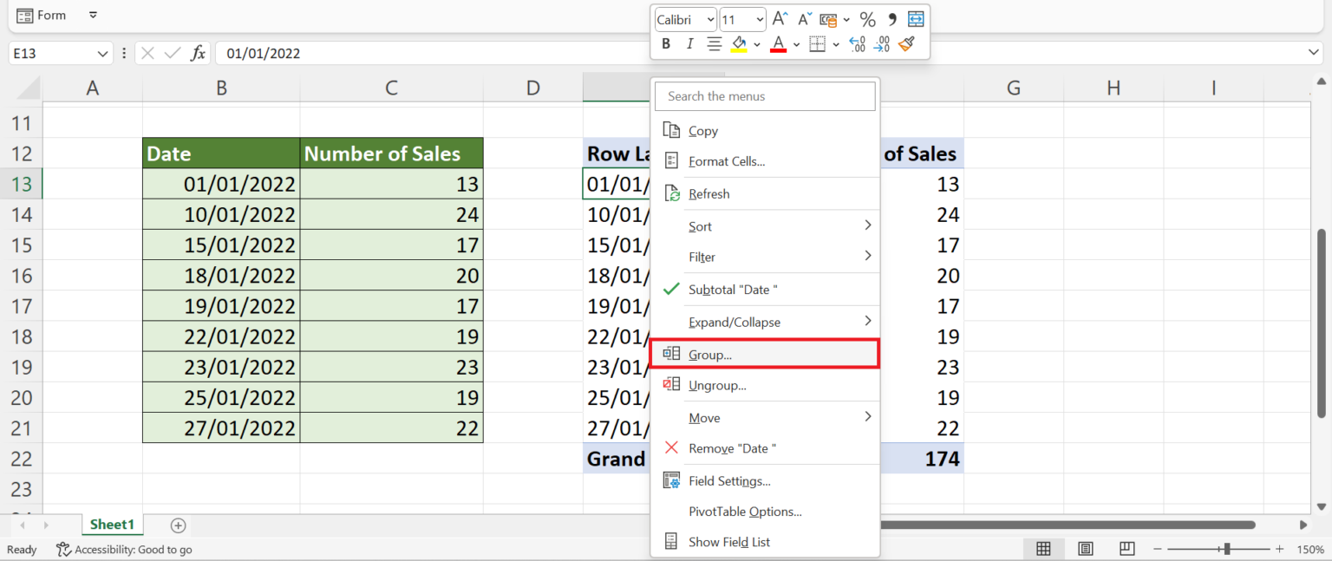
Task: Apply the Accounting Number Format
Action: pos(827,19)
